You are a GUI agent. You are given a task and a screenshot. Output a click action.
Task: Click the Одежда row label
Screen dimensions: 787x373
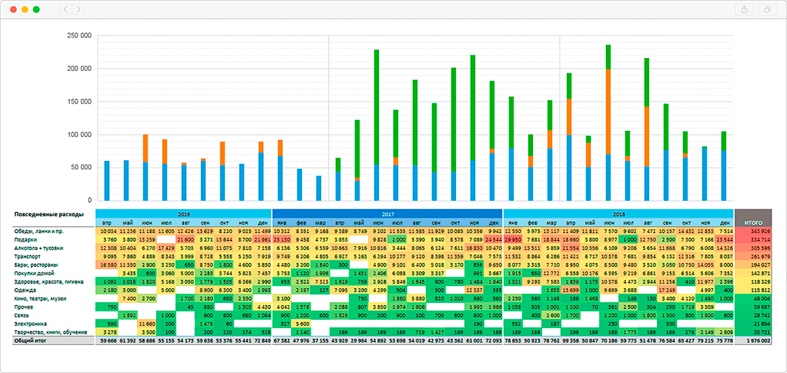[x=24, y=290]
